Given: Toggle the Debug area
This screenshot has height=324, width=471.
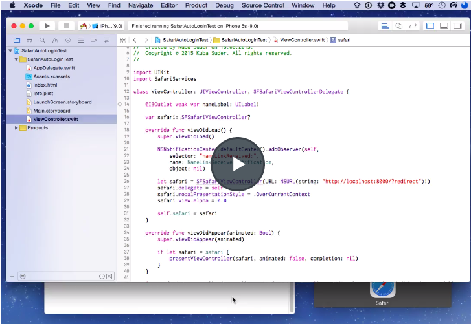Looking at the screenshot, I should (444, 26).
